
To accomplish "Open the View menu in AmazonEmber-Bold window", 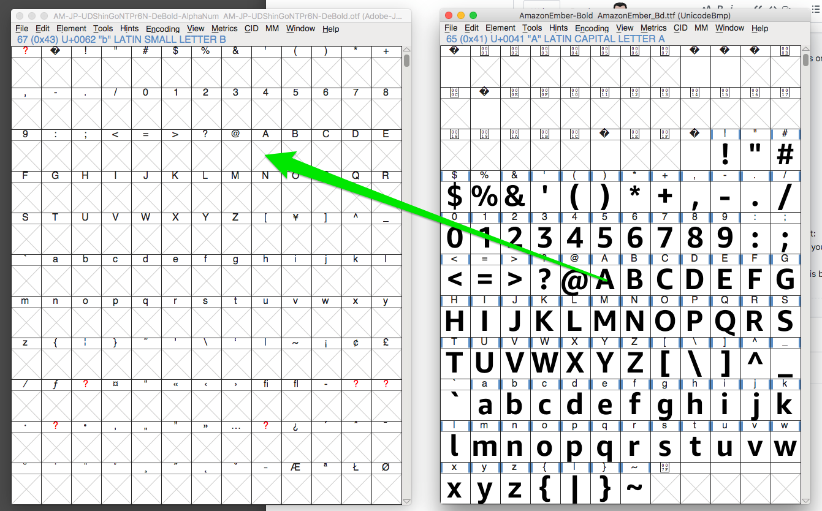I will [x=625, y=28].
